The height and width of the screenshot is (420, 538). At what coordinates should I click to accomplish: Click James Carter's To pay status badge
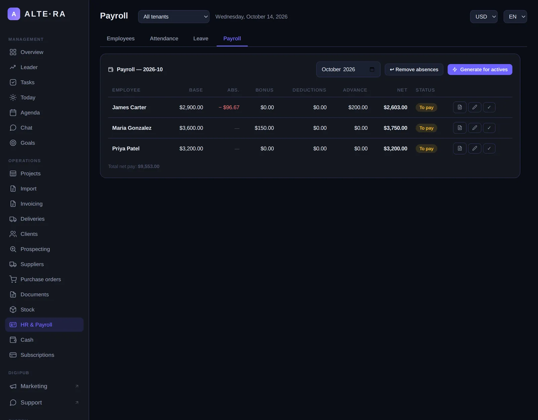(x=426, y=108)
